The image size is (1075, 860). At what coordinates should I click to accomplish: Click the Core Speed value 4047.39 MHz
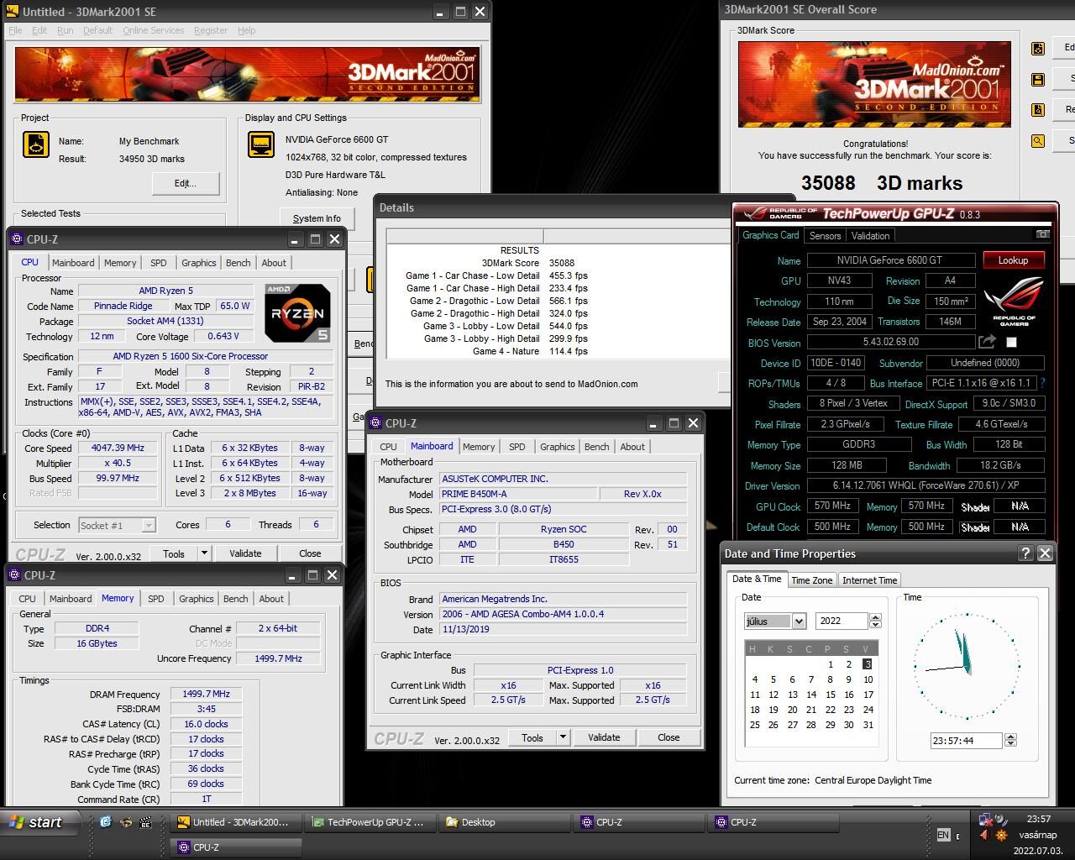(118, 448)
